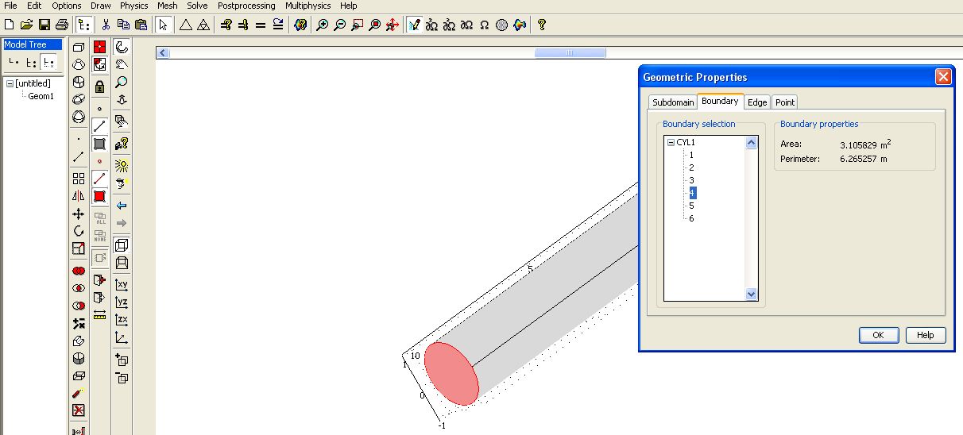Viewport: 963px width, 435px height.
Task: Click the Help button in the dialog
Action: 925,335
